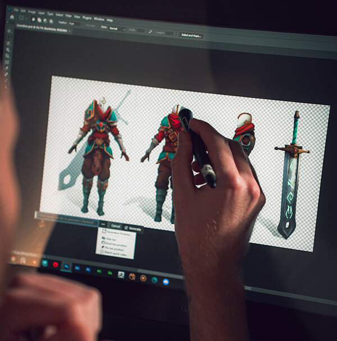The height and width of the screenshot is (341, 337).
Task: Click the swap width and height icon
Action: [x=151, y=32]
